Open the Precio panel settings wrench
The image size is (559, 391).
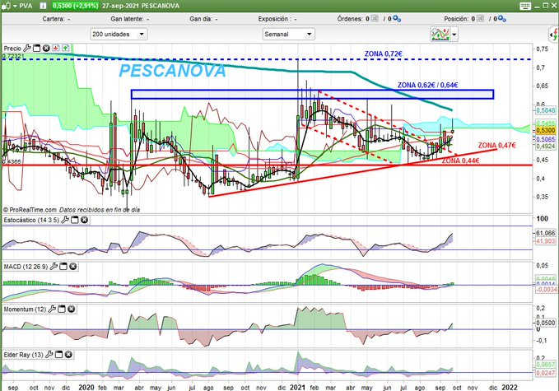pos(27,48)
